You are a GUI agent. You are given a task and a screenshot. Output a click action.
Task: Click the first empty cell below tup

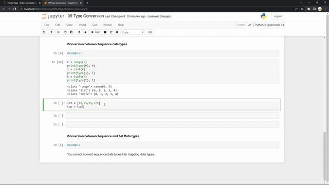pyautogui.click(x=173, y=116)
